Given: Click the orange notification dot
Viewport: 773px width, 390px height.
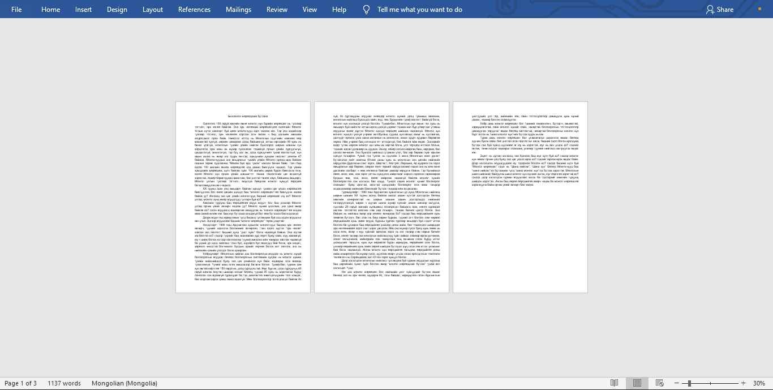Looking at the screenshot, I should point(759,9).
